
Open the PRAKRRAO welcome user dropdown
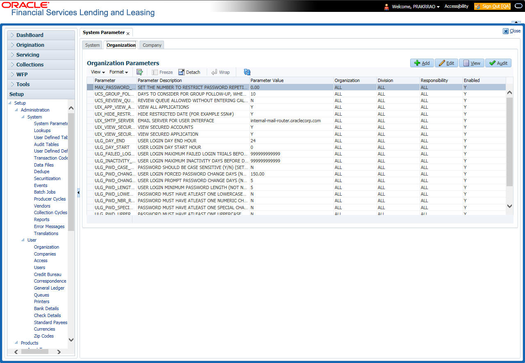click(x=416, y=7)
